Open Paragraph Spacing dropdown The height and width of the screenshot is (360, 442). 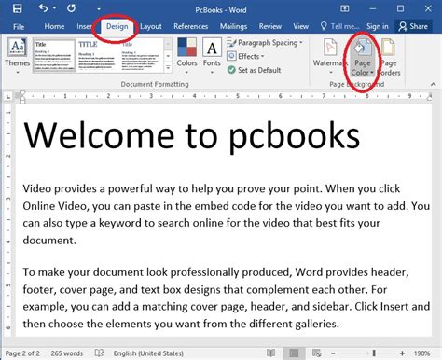click(x=265, y=43)
